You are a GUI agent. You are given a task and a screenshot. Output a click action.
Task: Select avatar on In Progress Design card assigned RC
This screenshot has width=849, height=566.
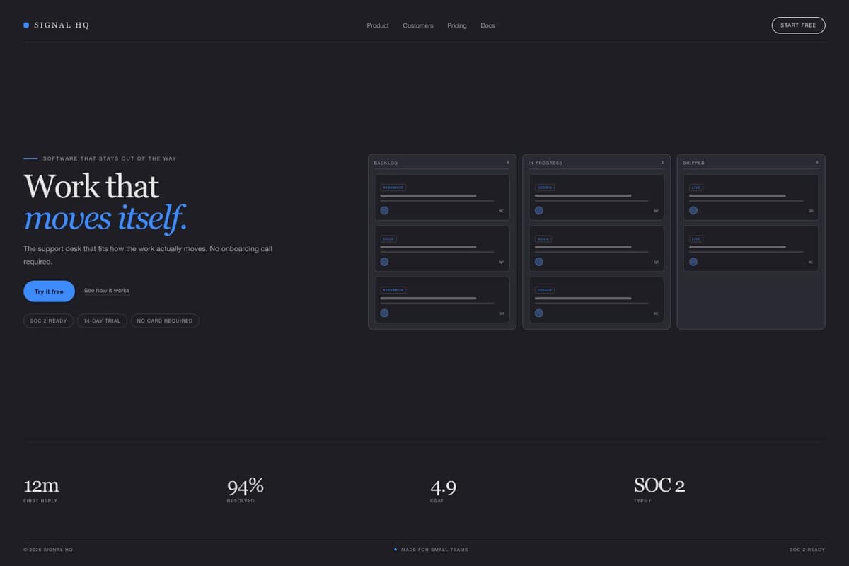[538, 313]
